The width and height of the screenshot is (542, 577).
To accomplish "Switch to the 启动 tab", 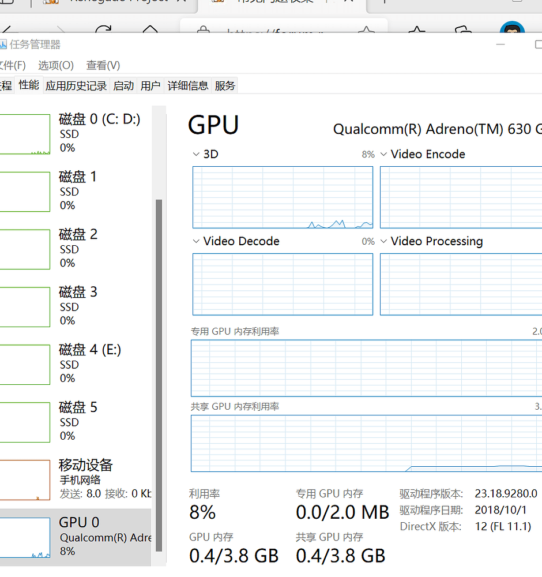I will click(123, 86).
